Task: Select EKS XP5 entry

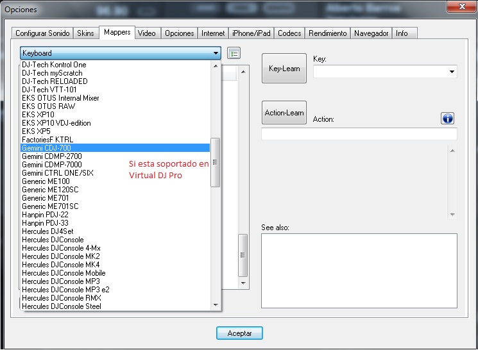Action: click(x=115, y=131)
